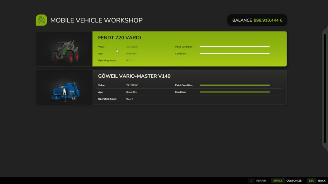Expand details for the Göweil Vario-Master V140
This screenshot has width=328, height=184.
[189, 87]
